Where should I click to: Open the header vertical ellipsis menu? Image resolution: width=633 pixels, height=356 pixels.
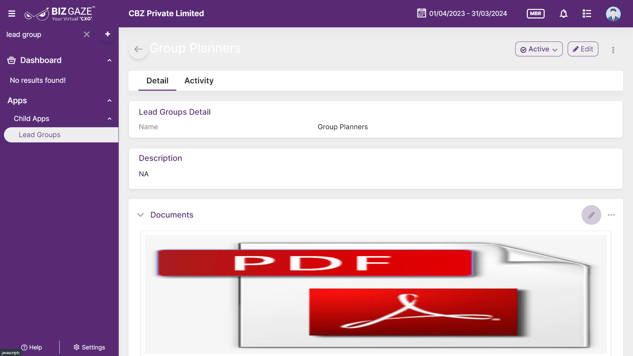613,50
